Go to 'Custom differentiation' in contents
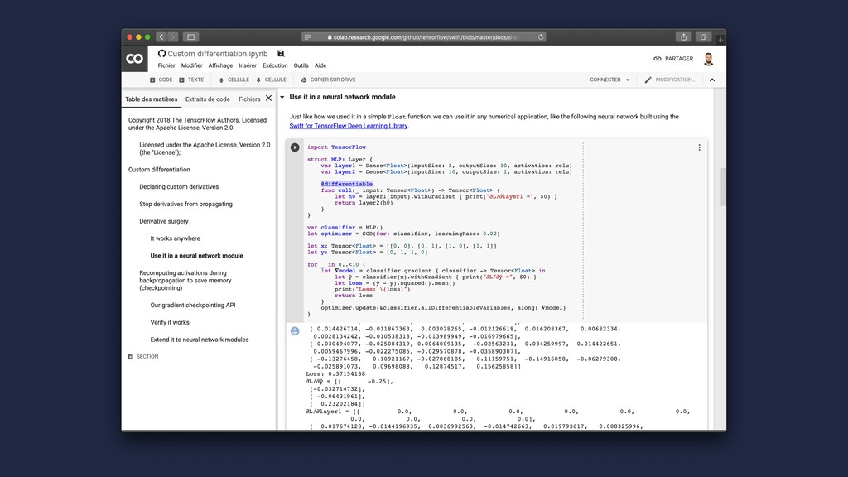Screen dimensions: 848x477 [x=159, y=169]
